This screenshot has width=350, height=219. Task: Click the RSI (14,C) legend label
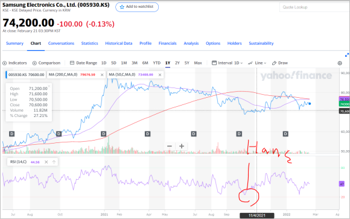[18, 162]
